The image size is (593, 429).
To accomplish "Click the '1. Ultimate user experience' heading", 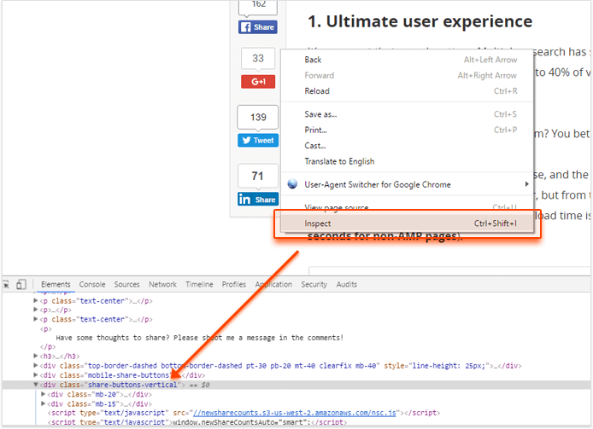I will click(420, 21).
